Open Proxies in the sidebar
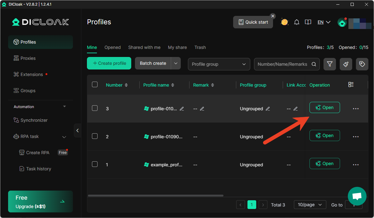Image resolution: width=374 pixels, height=218 pixels. coord(28,58)
